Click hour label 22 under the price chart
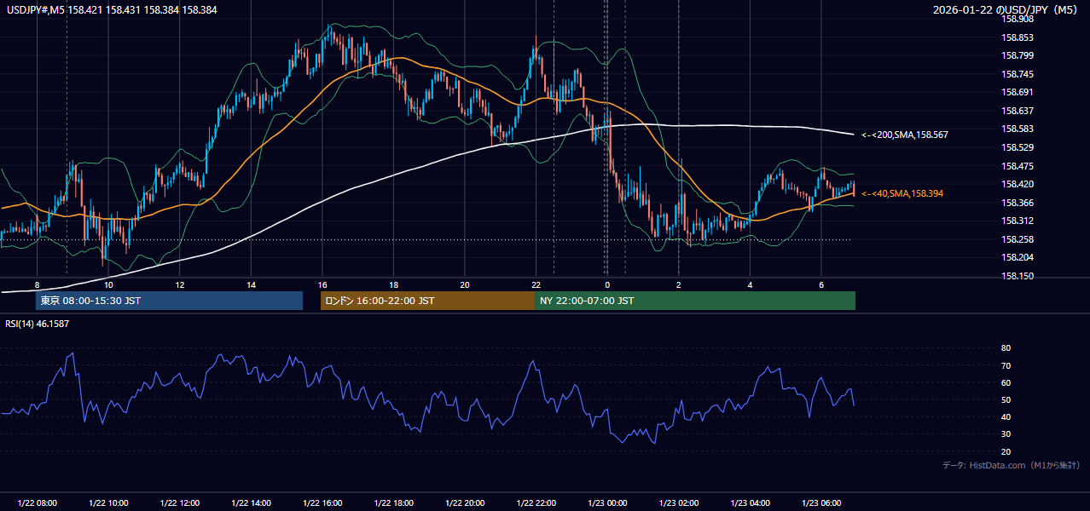The width and height of the screenshot is (1090, 511). click(536, 284)
